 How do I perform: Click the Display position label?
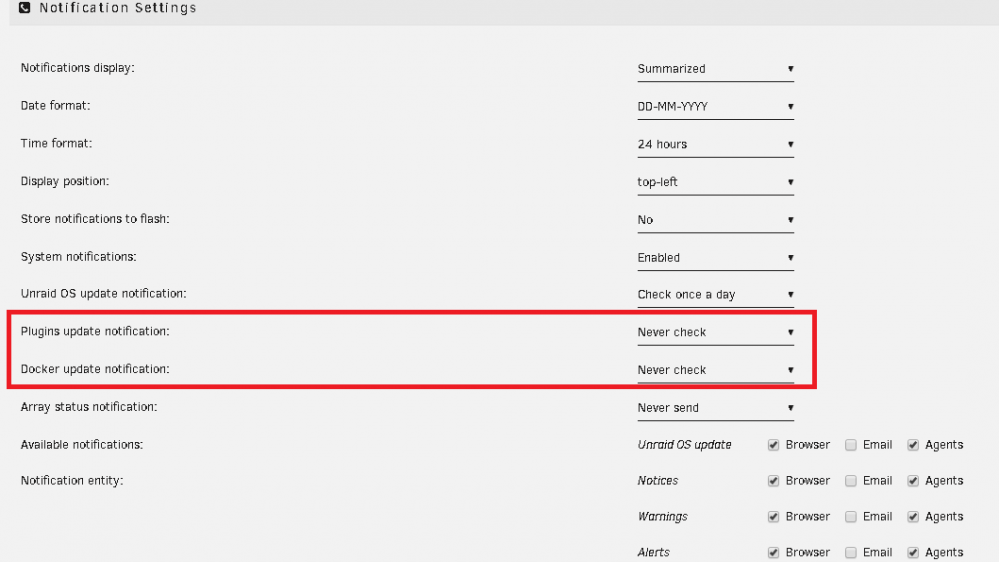click(x=64, y=181)
